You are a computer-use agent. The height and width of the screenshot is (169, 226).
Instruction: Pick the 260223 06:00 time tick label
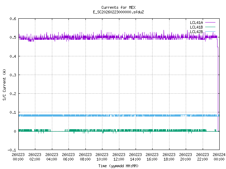[x=69, y=157]
